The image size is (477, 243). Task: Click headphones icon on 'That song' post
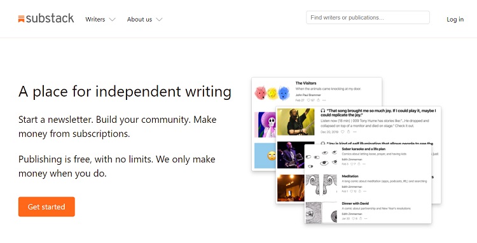click(x=322, y=111)
